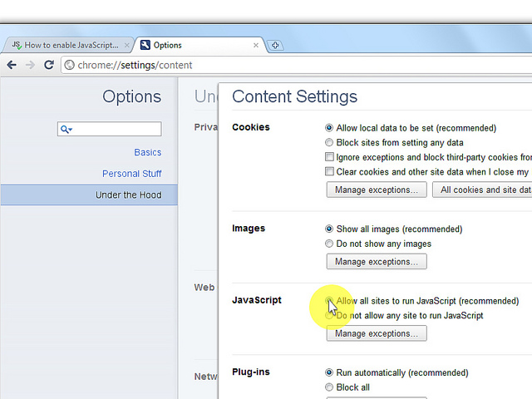This screenshot has width=532, height=399.
Task: Enable block third-party cookies checkbox
Action: (330, 157)
